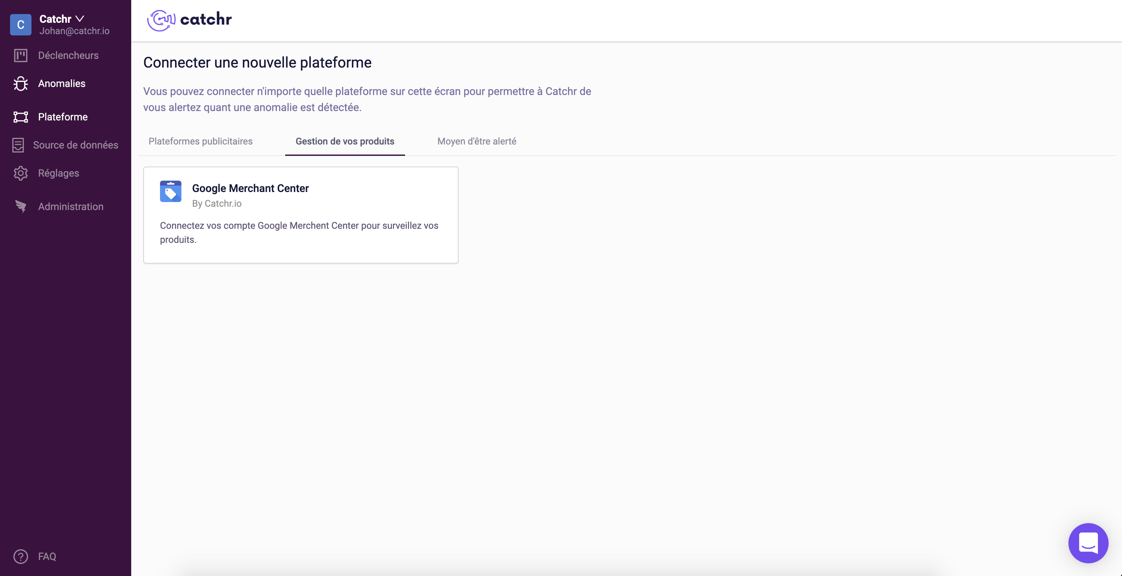Open the Google Merchant Center connection card
The height and width of the screenshot is (576, 1122).
pyautogui.click(x=301, y=215)
